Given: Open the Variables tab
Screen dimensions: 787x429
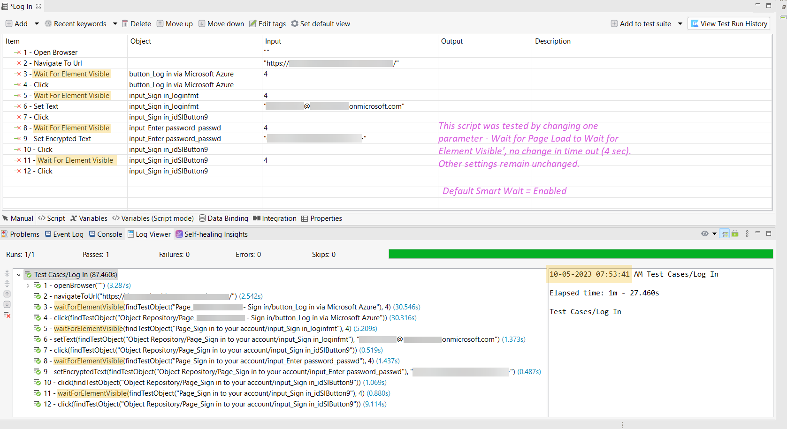Looking at the screenshot, I should tap(89, 218).
